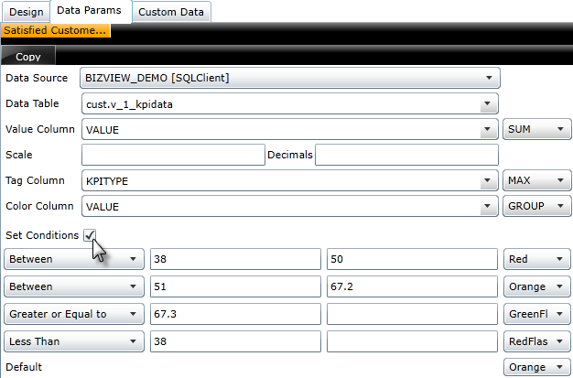Viewport: 573px width, 378px height.
Task: Select the Satisfied Custome... item tab
Action: pos(55,30)
